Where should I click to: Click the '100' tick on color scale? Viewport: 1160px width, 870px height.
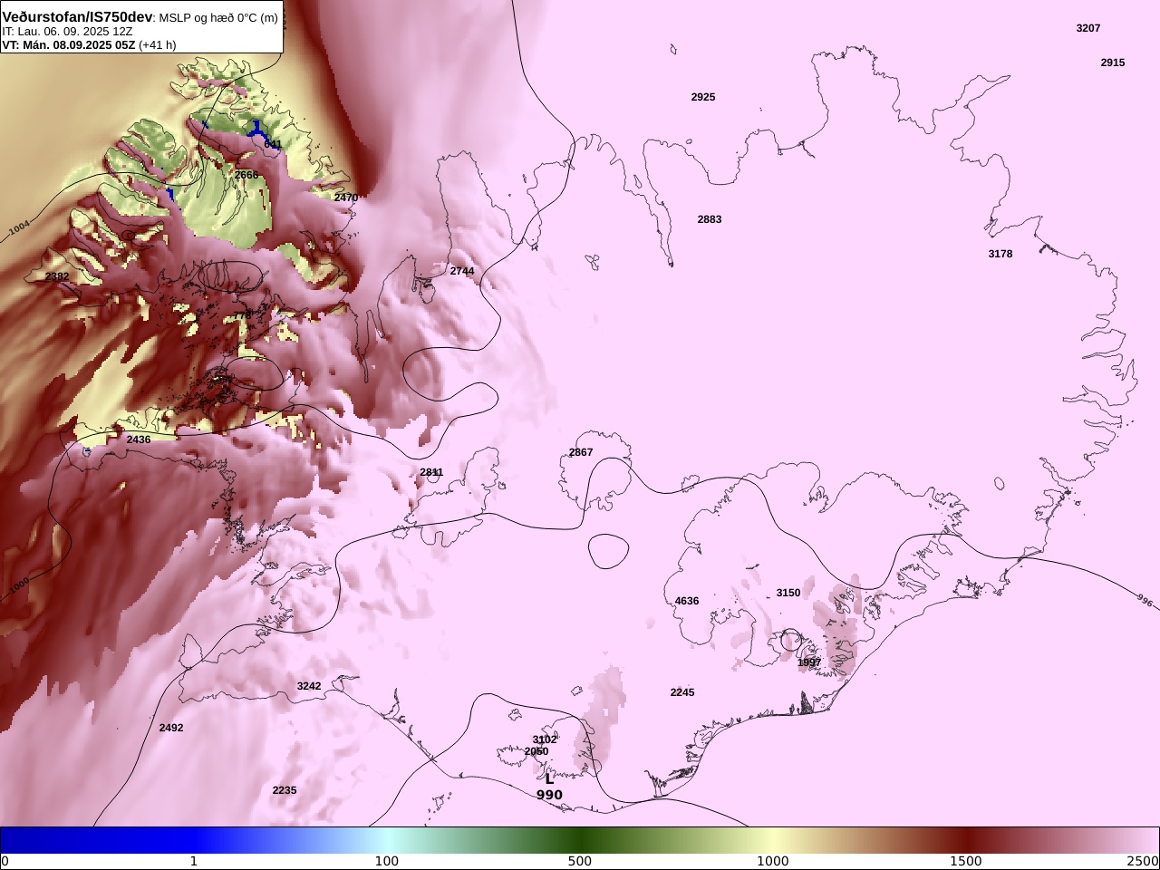(x=387, y=861)
